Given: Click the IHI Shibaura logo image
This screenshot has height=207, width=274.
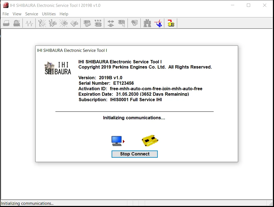Looking at the screenshot, I should tap(58, 68).
